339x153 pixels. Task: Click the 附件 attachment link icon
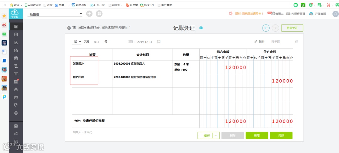click(256, 42)
